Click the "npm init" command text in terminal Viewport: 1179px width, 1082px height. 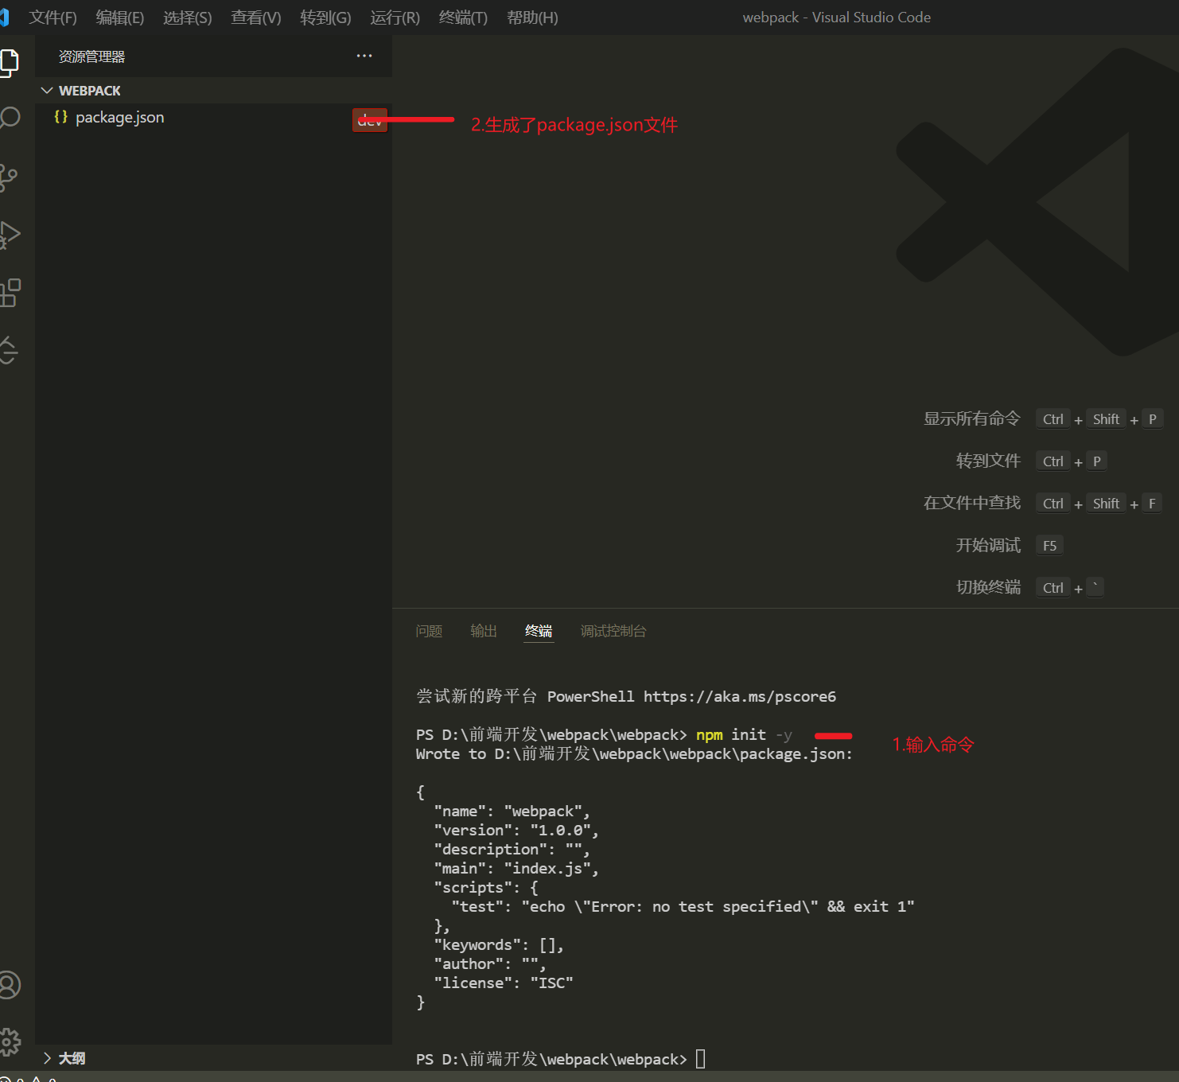point(731,734)
